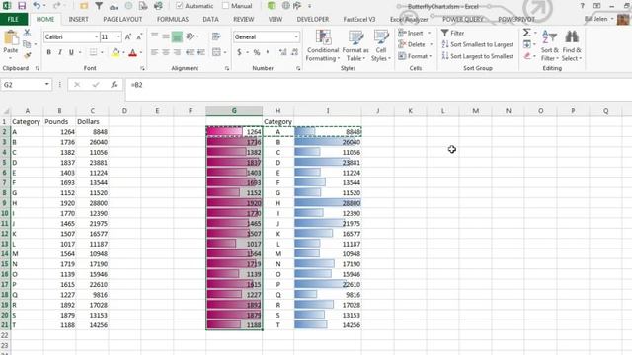Click the Center align icon
The width and height of the screenshot is (632, 355).
tap(166, 52)
